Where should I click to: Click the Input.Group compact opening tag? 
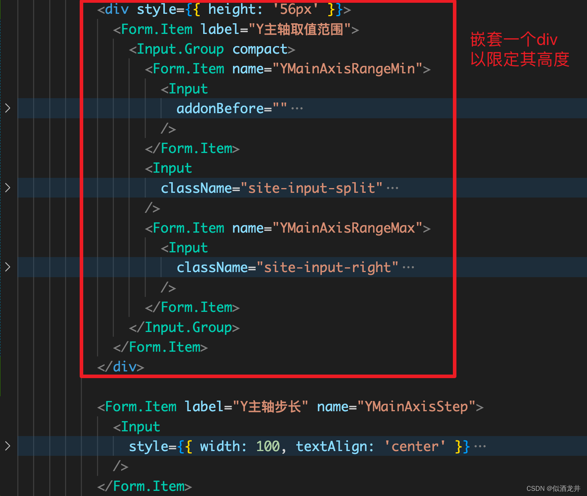tap(212, 49)
